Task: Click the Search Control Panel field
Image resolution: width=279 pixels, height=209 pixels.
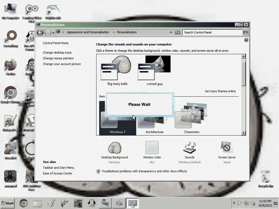Action: pos(212,32)
